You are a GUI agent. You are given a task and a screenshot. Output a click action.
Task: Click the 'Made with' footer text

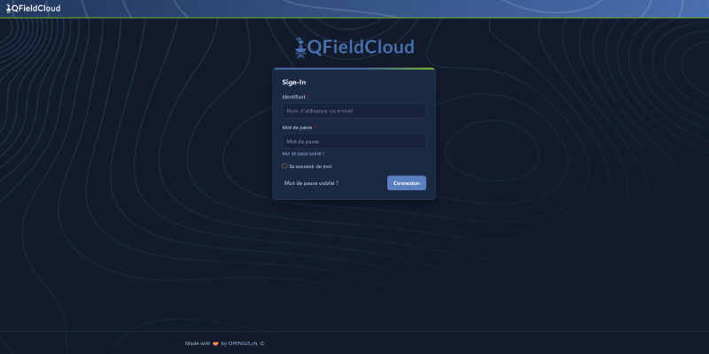click(x=198, y=343)
